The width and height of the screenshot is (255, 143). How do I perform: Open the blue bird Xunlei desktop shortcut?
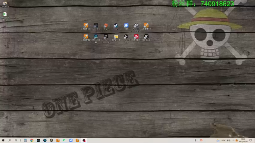pos(126,27)
